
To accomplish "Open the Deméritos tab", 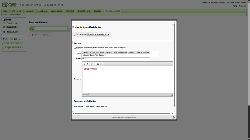I will point(70,11).
